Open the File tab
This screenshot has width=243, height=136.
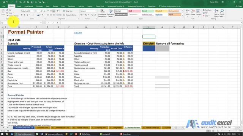3,6
